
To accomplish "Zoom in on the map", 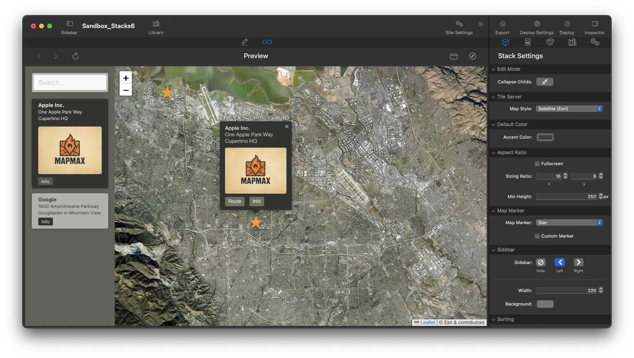I will pos(126,78).
